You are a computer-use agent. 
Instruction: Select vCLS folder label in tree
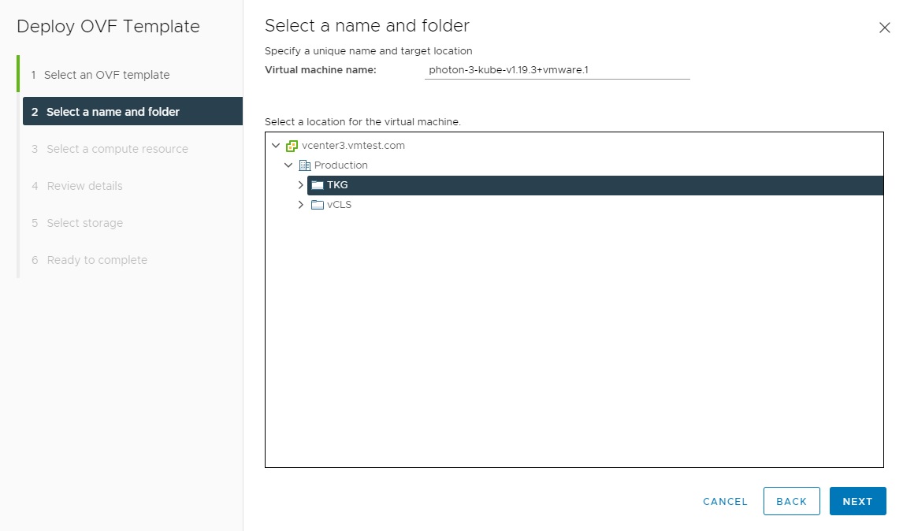339,205
